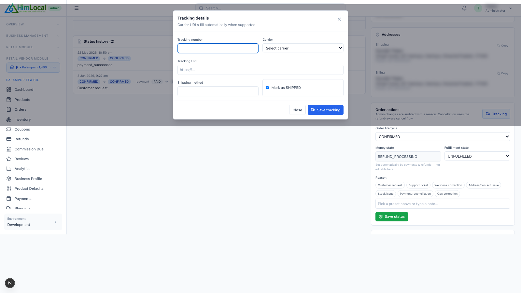The width and height of the screenshot is (521, 293).
Task: Collapse Retail Vendor Module section
Action: (33, 59)
